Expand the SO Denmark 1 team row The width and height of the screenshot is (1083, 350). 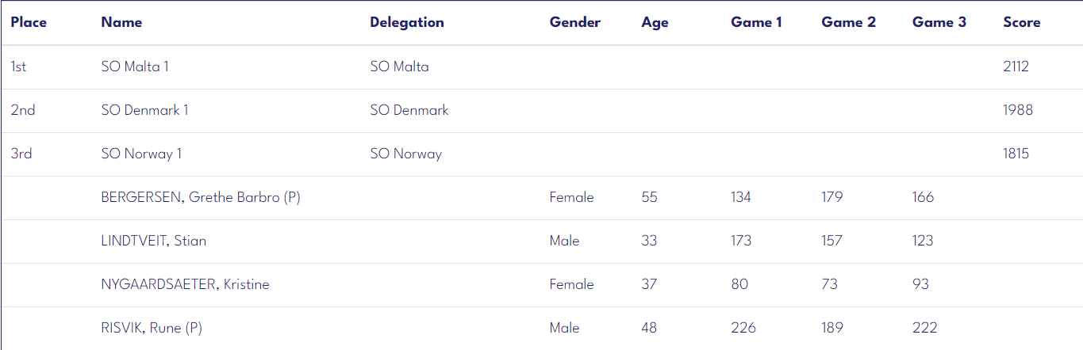(542, 110)
